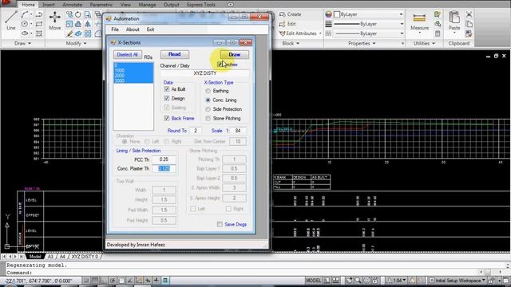Image resolution: width=511 pixels, height=287 pixels.
Task: Click the Measure utility tool
Action: coord(419,22)
